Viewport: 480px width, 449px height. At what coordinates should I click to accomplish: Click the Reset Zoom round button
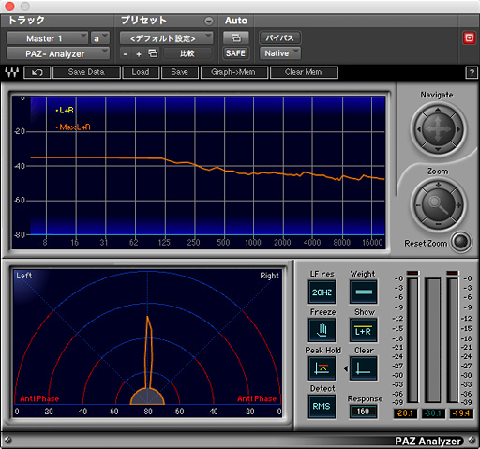pyautogui.click(x=461, y=241)
